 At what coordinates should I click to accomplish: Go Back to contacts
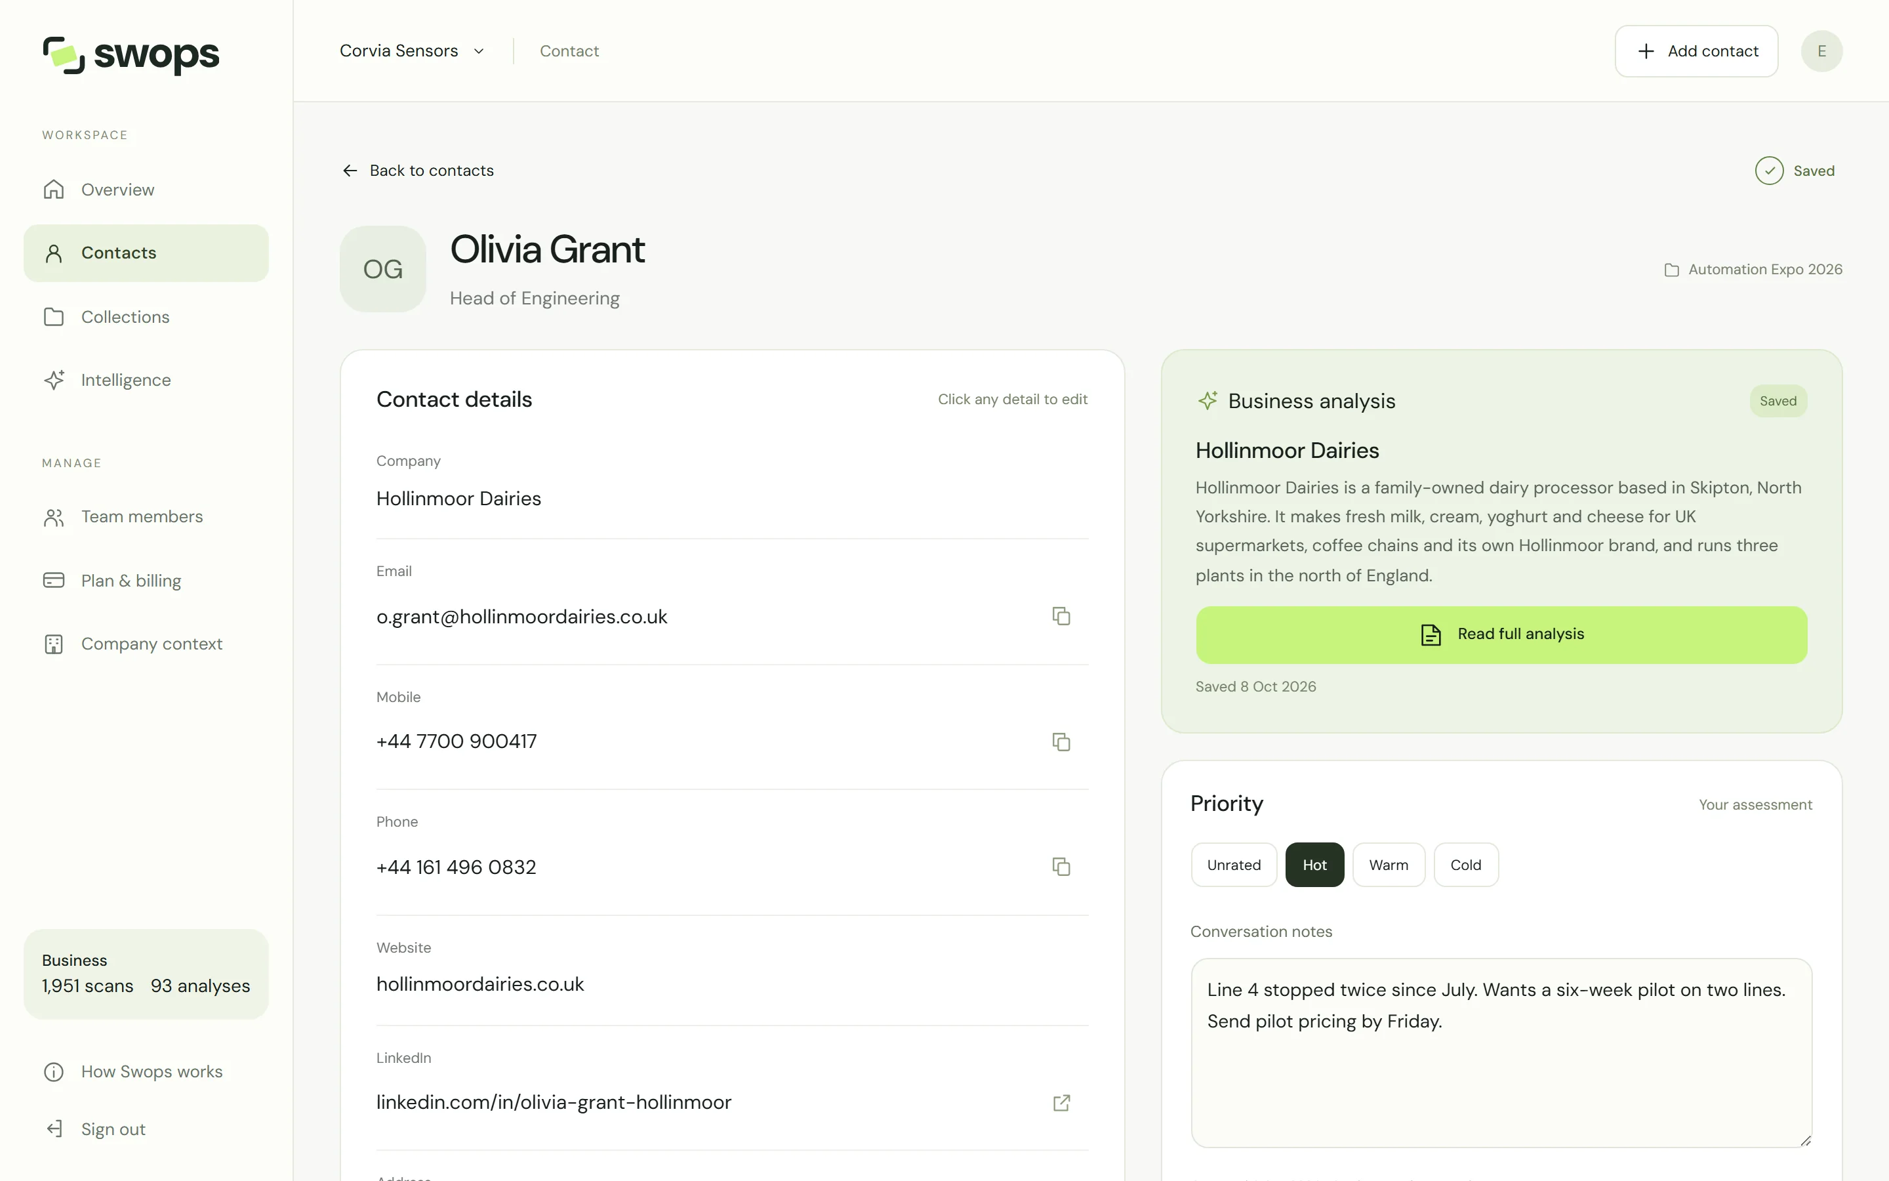pos(418,171)
